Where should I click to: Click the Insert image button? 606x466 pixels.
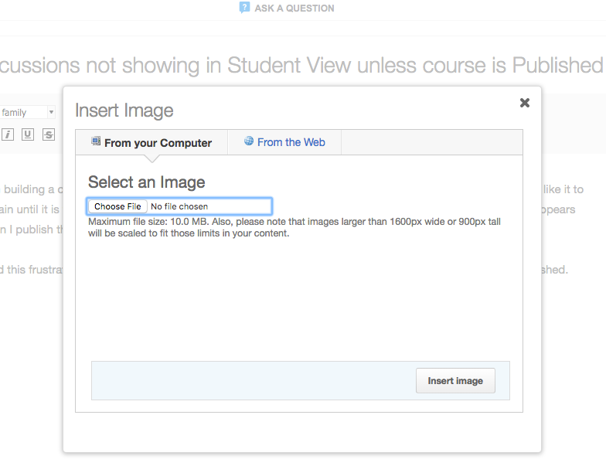455,381
